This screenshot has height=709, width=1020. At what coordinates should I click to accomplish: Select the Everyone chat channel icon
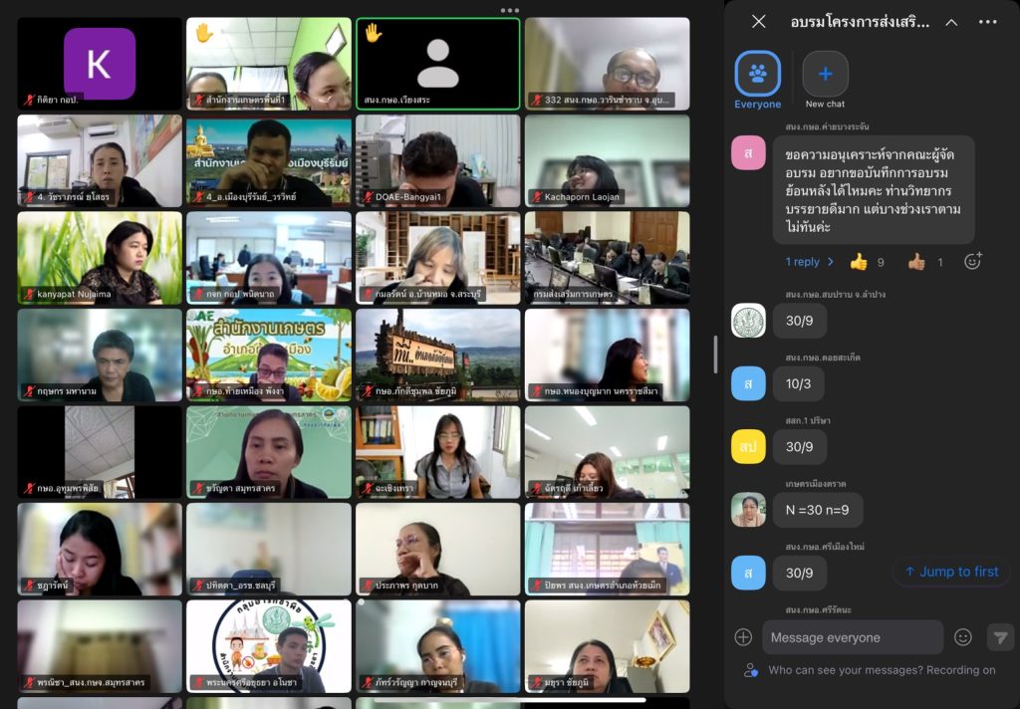[x=758, y=75]
